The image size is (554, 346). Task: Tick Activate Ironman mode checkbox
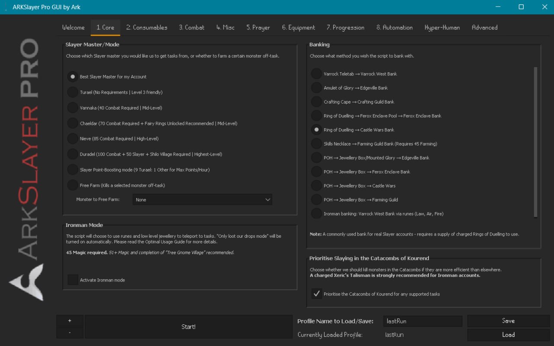[x=73, y=280]
